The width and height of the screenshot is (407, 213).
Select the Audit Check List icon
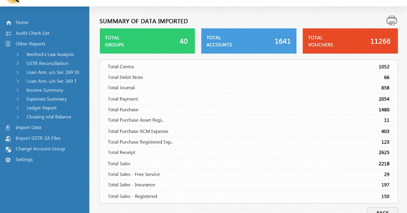8,33
